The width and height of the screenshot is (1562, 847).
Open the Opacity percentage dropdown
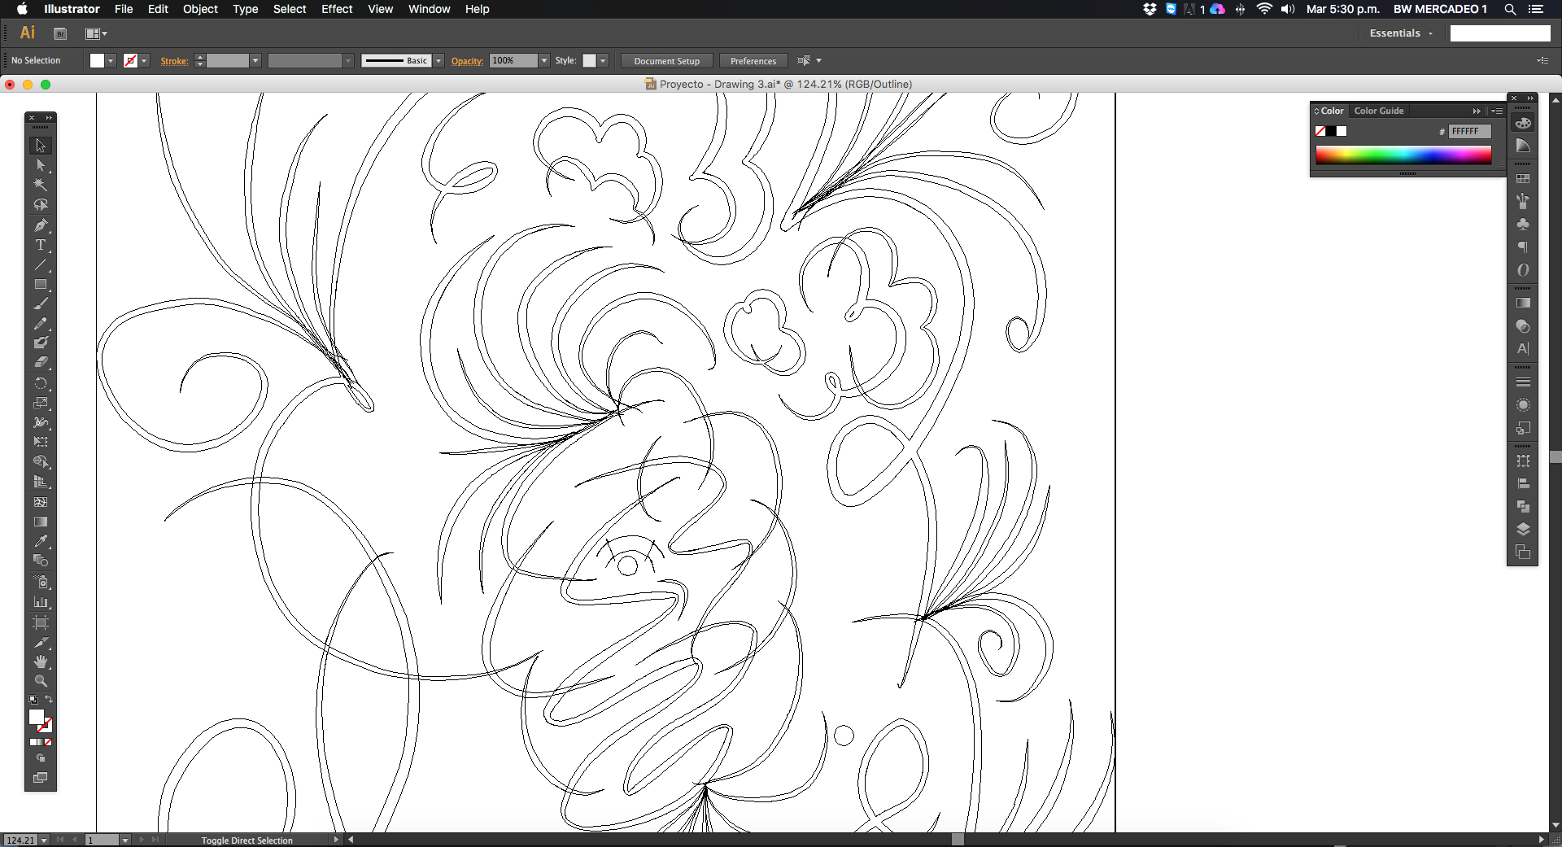click(x=544, y=61)
